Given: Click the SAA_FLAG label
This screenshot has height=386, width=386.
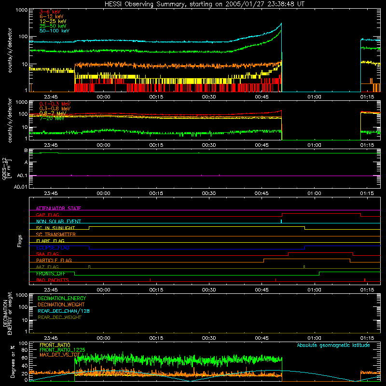Looking at the screenshot, I should coord(47,254).
